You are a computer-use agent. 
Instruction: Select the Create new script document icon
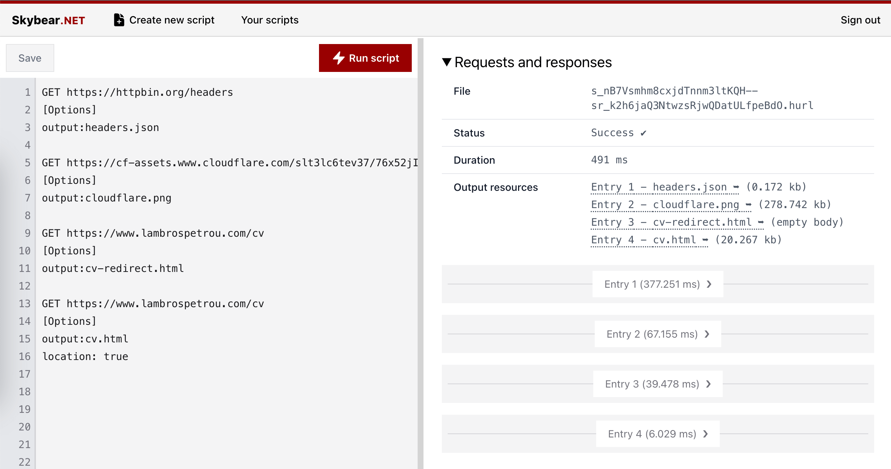point(118,20)
